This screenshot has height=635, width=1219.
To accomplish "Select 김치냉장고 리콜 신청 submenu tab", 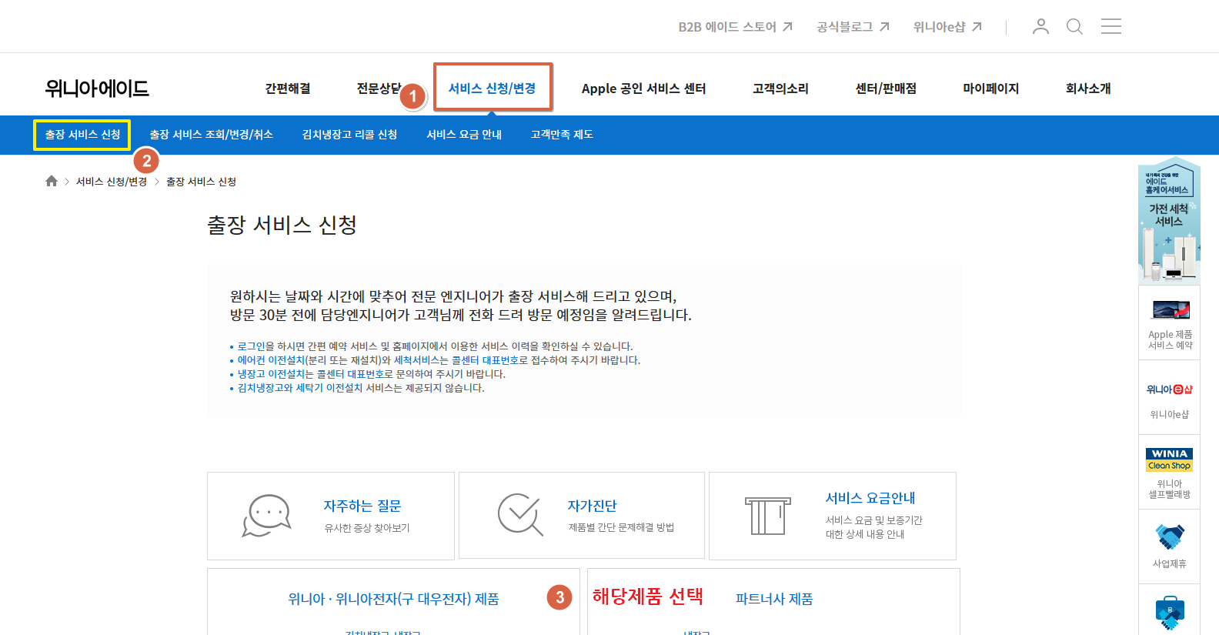I will pyautogui.click(x=349, y=135).
